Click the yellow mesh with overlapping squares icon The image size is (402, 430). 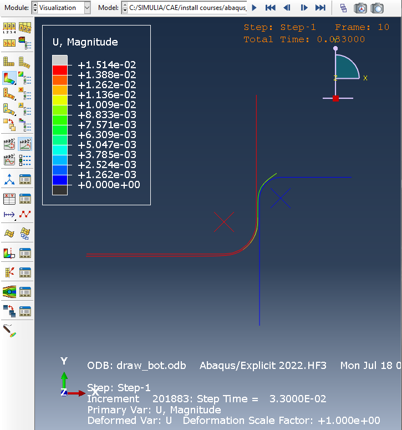[x=25, y=234]
